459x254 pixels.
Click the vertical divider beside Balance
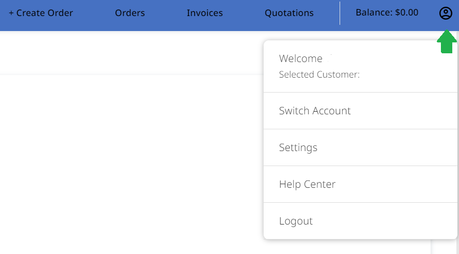[x=340, y=13]
